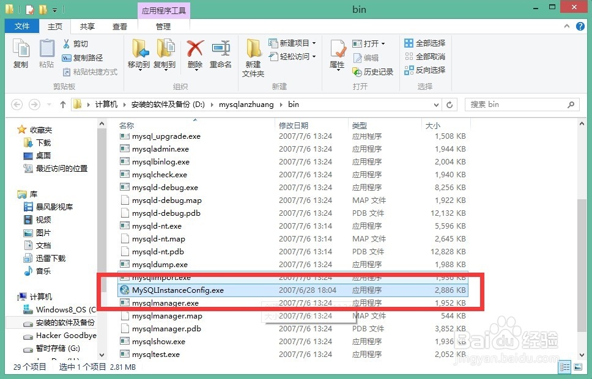
Task: Sort by the Size (大小) column
Action: tap(432, 125)
